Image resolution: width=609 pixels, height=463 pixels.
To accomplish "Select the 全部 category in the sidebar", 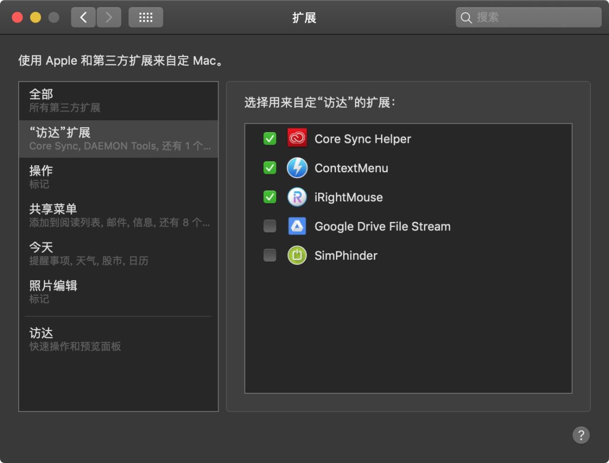I will click(118, 101).
